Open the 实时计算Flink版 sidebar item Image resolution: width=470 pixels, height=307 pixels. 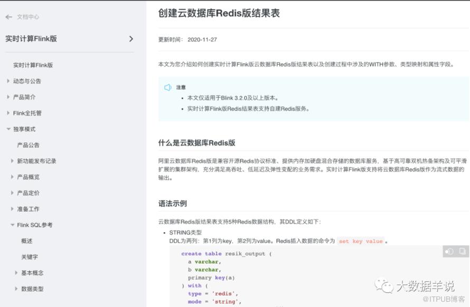[x=33, y=65]
